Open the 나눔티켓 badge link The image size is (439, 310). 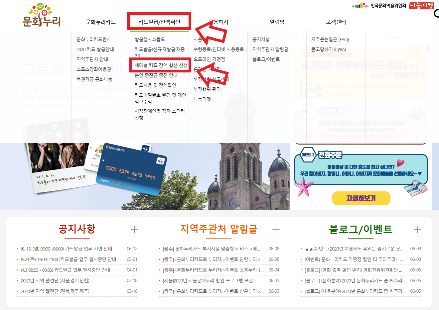tap(421, 6)
